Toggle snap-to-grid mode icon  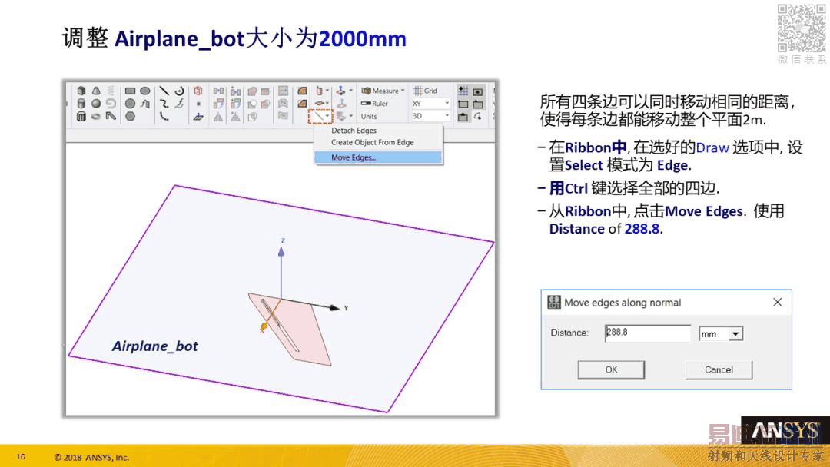(463, 91)
